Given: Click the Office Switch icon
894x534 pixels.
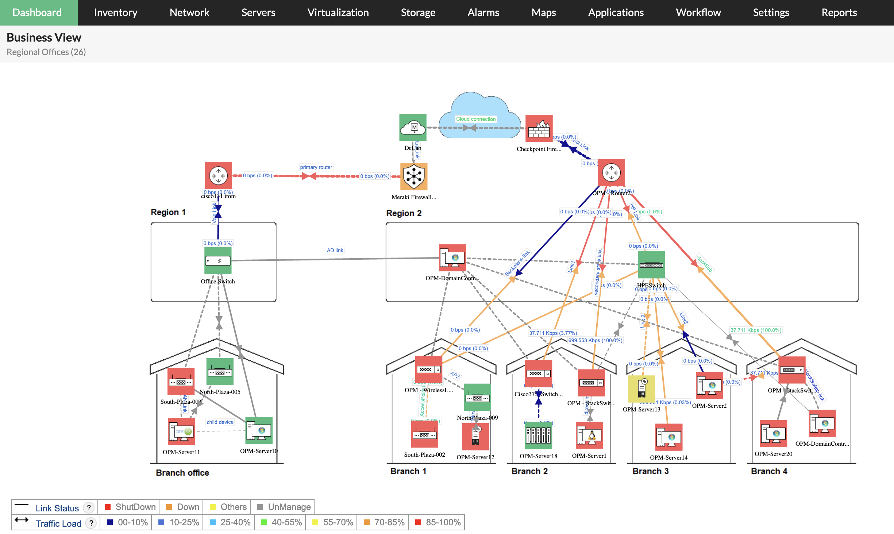Looking at the screenshot, I should pos(218,261).
